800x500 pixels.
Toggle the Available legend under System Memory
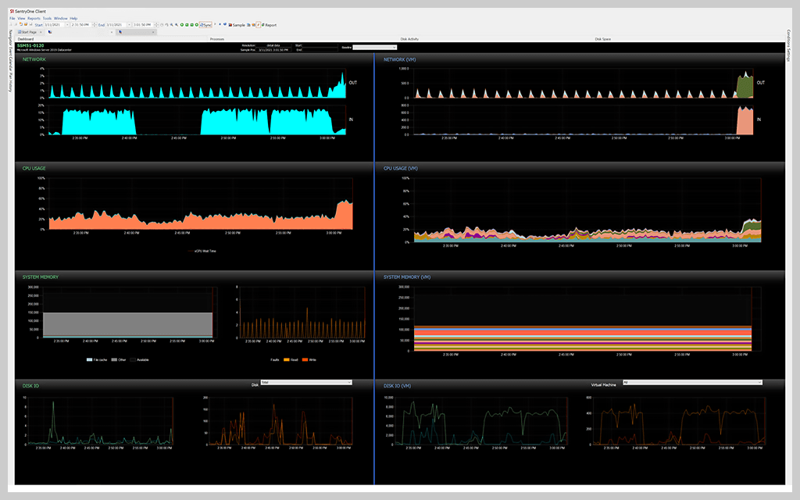click(x=141, y=359)
